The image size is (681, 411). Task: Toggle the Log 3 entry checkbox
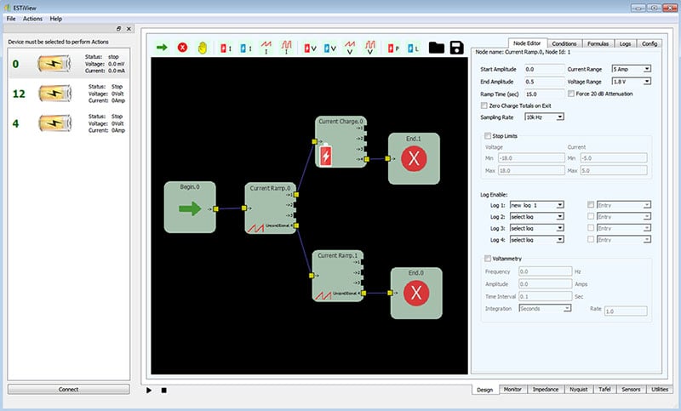(591, 227)
